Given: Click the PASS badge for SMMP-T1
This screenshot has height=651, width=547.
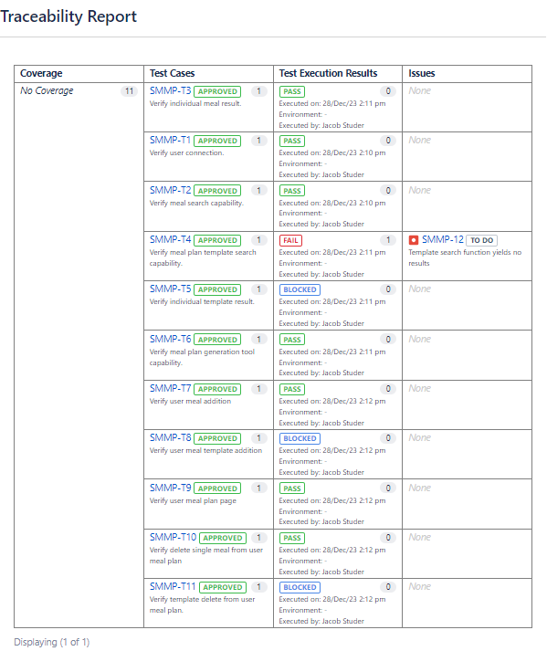Looking at the screenshot, I should coord(292,142).
